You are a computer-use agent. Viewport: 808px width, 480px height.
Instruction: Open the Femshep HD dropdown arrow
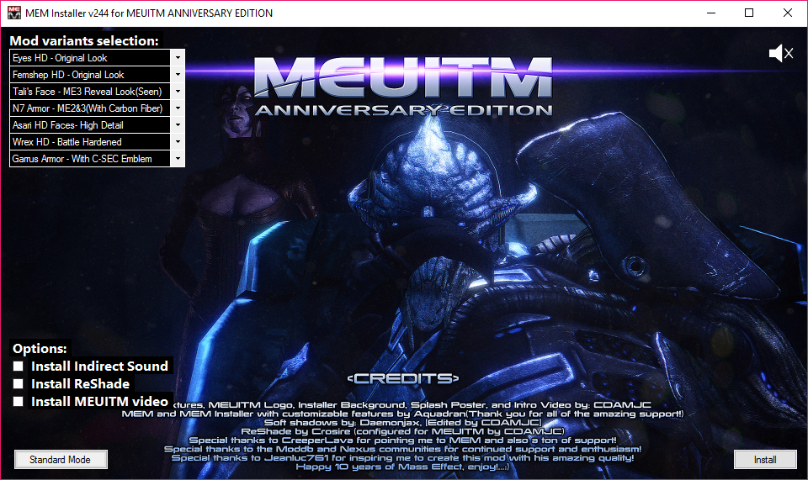coord(178,75)
